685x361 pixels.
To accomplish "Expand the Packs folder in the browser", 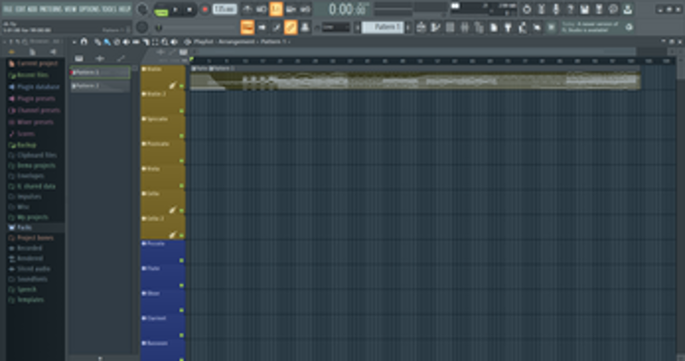I will [23, 228].
